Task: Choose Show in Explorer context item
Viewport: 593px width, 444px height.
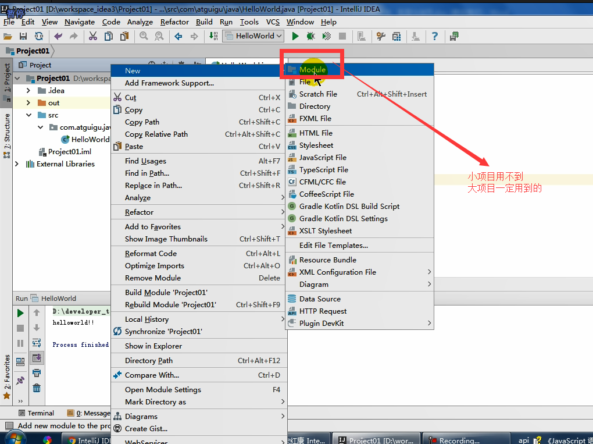Action: click(199, 346)
